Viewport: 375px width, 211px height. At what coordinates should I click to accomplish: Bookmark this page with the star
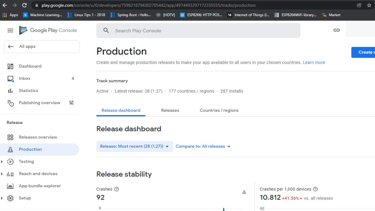click(369, 5)
